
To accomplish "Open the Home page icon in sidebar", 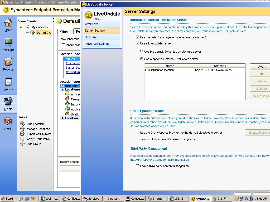I will tap(8, 23).
